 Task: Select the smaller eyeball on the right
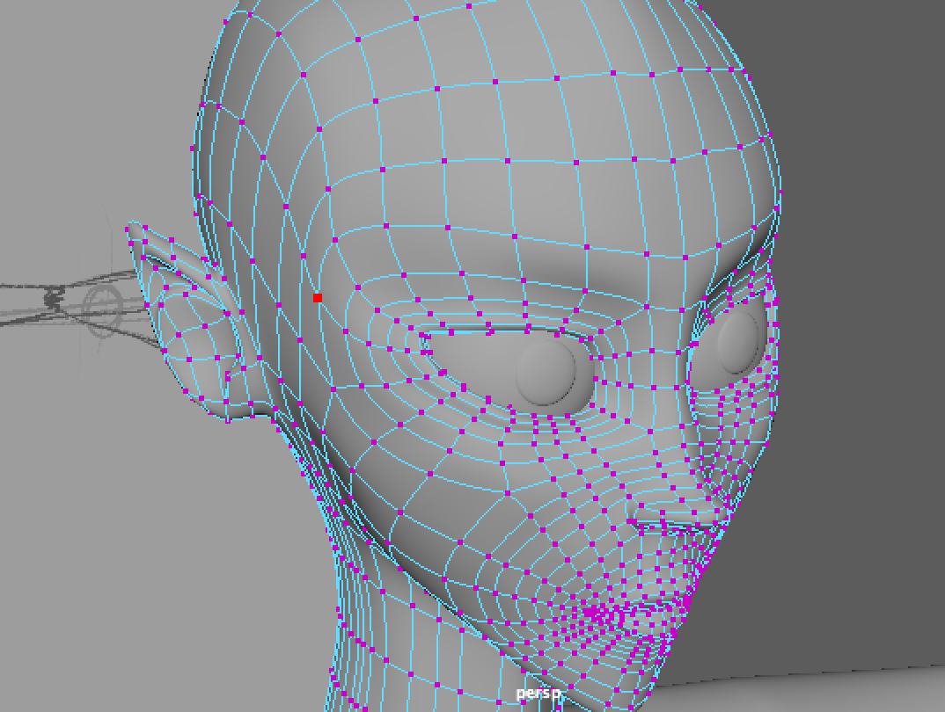(737, 341)
